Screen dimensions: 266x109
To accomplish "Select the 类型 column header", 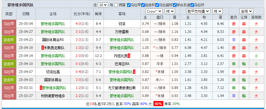I will tap(9, 14).
